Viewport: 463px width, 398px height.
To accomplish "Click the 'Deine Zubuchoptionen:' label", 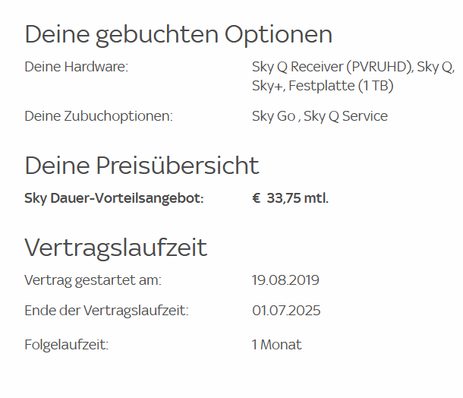I will [99, 116].
